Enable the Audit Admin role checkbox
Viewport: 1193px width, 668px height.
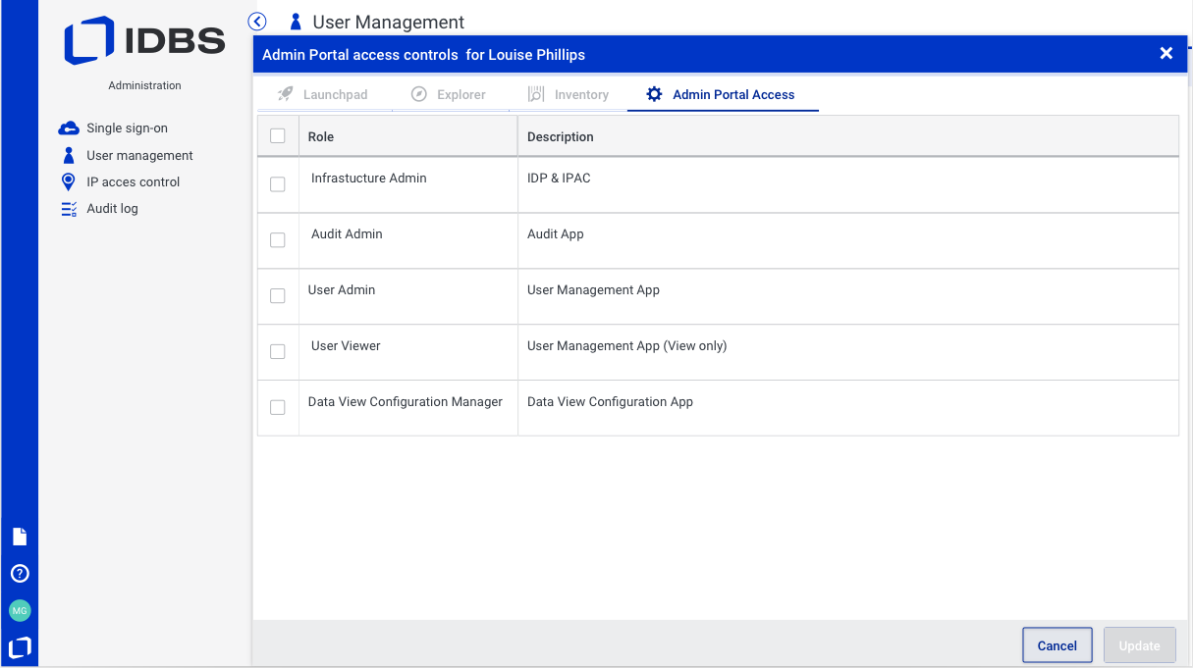point(278,240)
